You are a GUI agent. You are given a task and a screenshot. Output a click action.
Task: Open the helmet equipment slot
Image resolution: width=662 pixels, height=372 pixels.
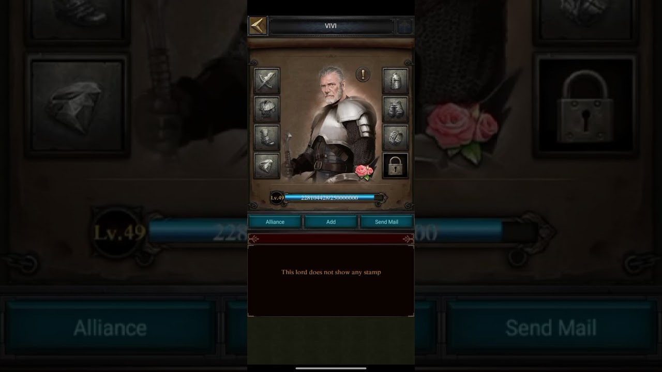395,81
